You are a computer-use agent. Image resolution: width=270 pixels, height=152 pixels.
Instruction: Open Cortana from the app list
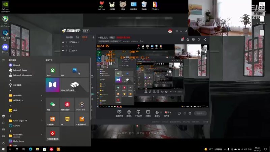pos(26,126)
